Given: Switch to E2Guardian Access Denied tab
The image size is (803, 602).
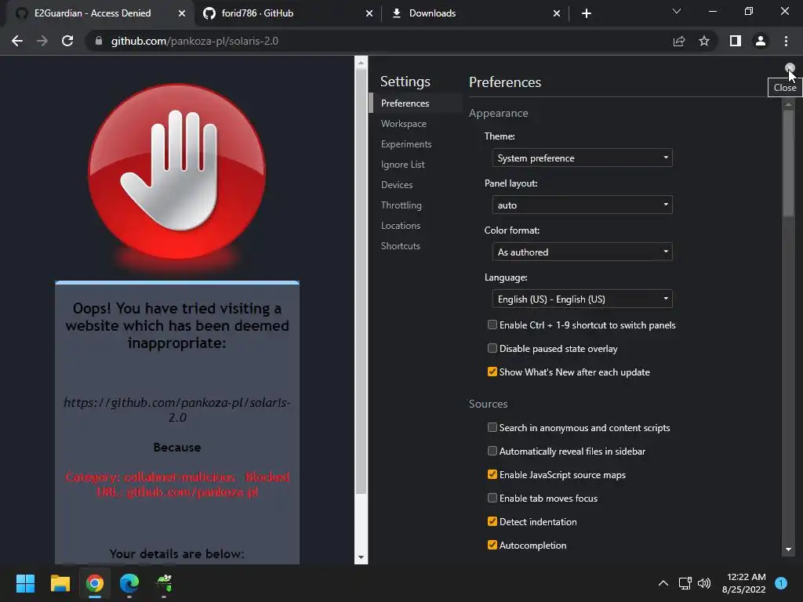Looking at the screenshot, I should pyautogui.click(x=93, y=13).
